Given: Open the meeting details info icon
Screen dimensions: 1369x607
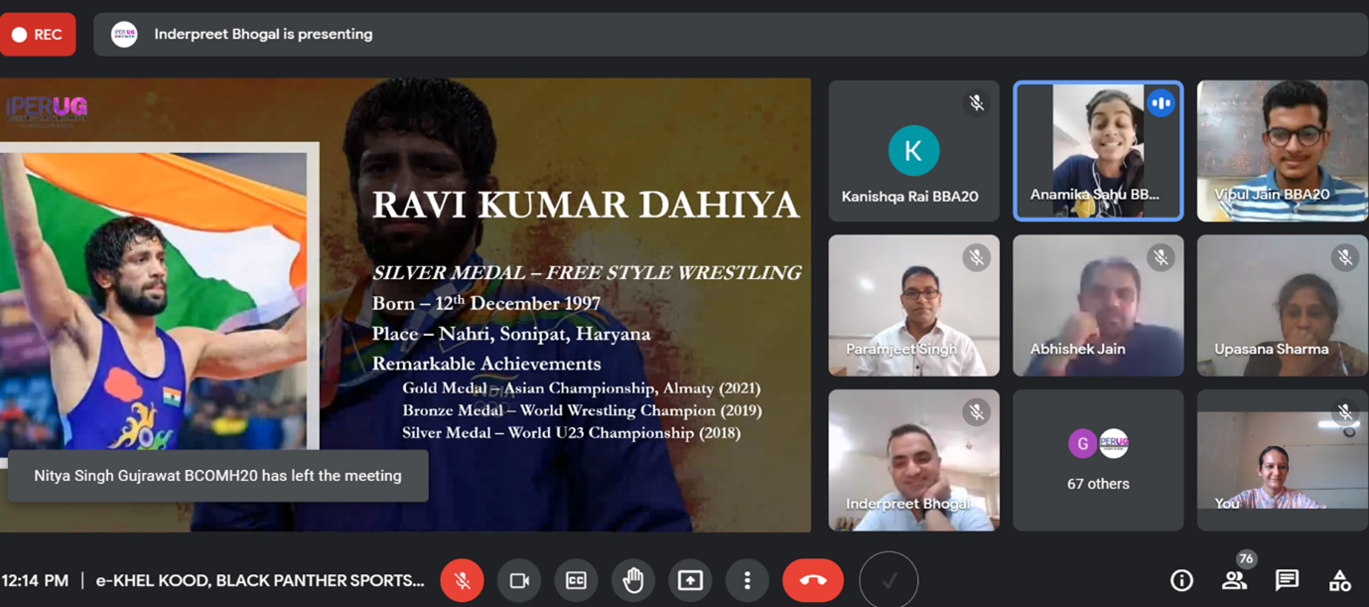Looking at the screenshot, I should pyautogui.click(x=1181, y=580).
